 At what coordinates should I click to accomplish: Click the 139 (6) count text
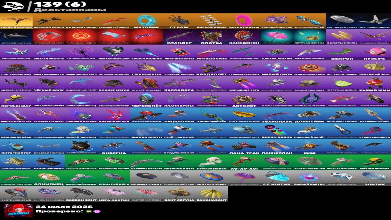point(60,4)
